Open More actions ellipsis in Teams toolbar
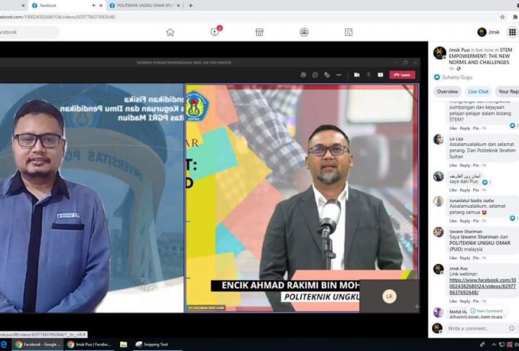Image resolution: width=519 pixels, height=351 pixels. pyautogui.click(x=339, y=75)
